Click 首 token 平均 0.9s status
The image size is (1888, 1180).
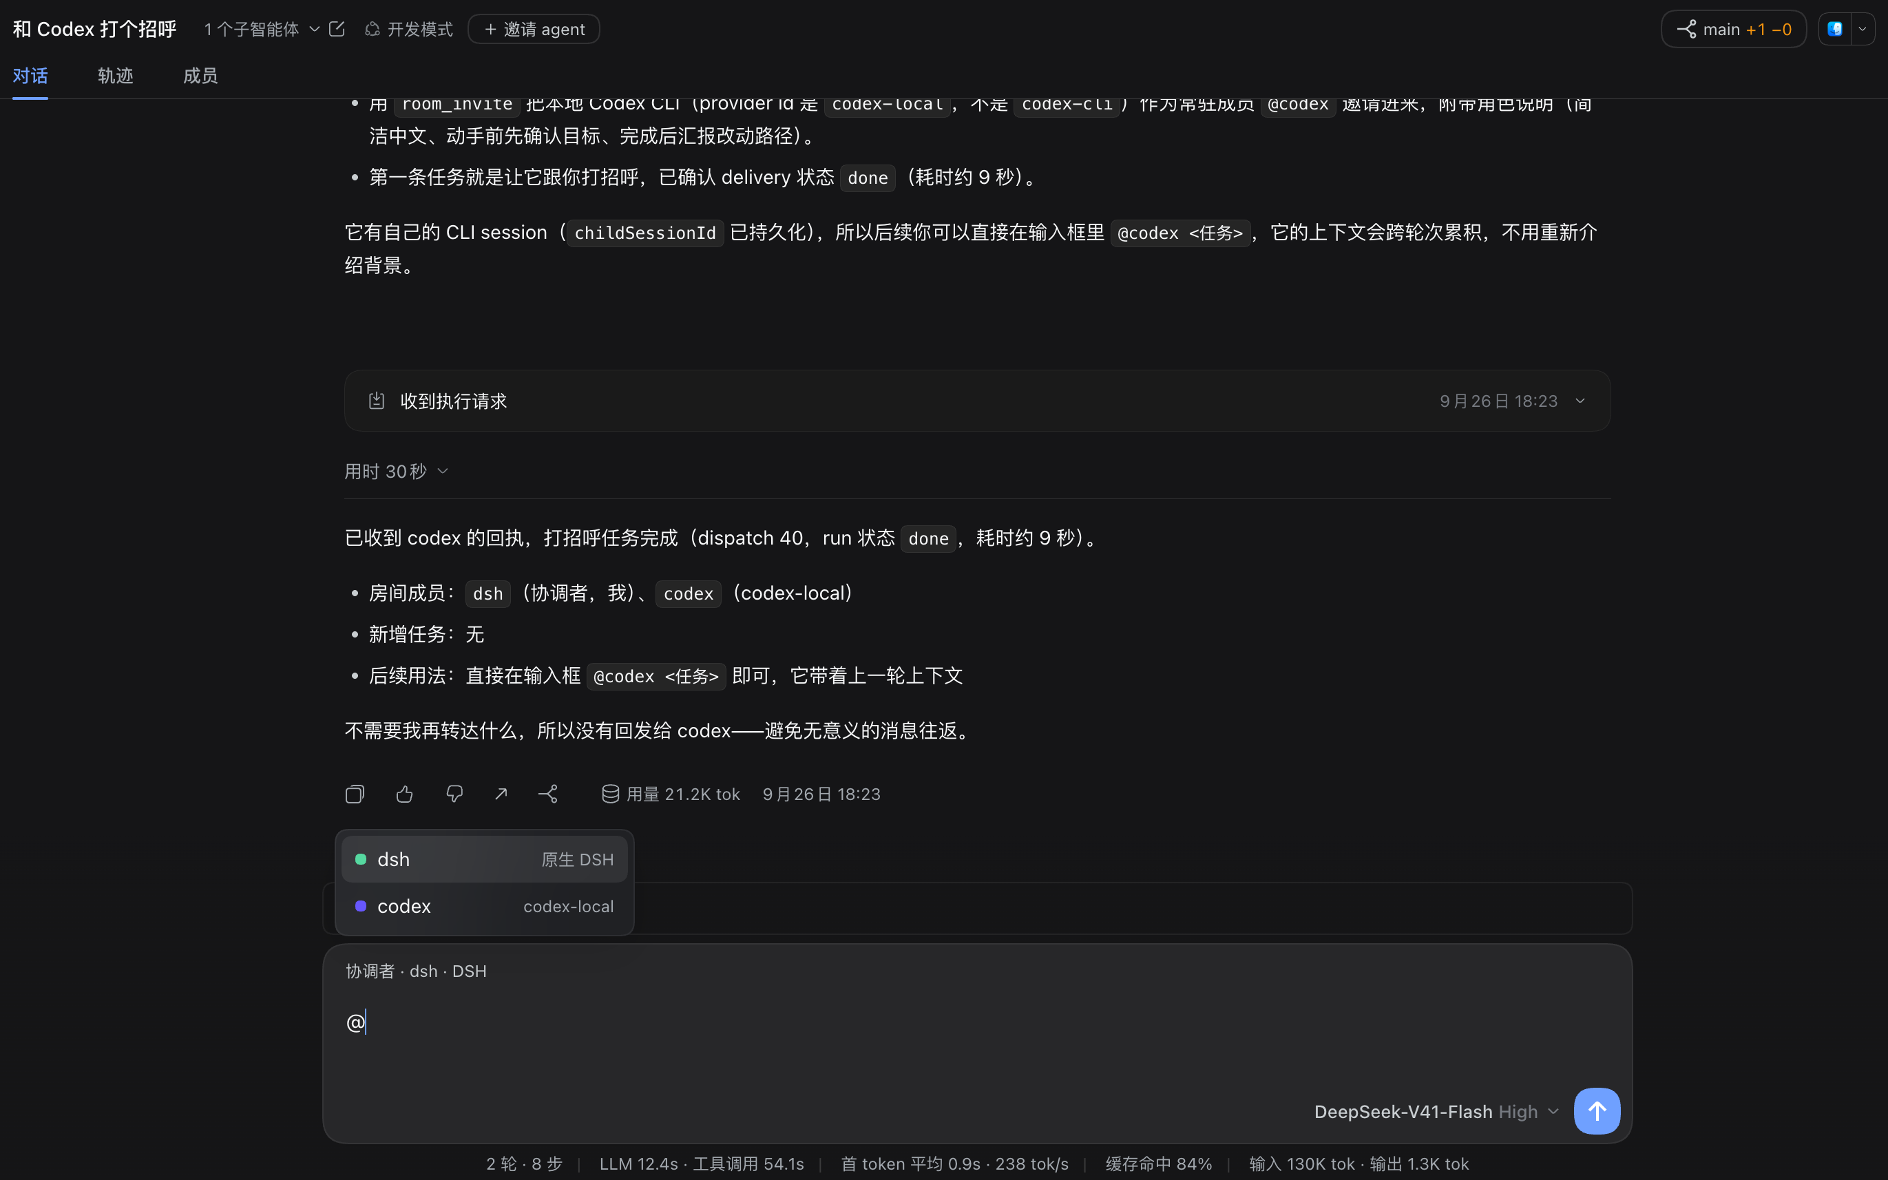click(x=910, y=1163)
